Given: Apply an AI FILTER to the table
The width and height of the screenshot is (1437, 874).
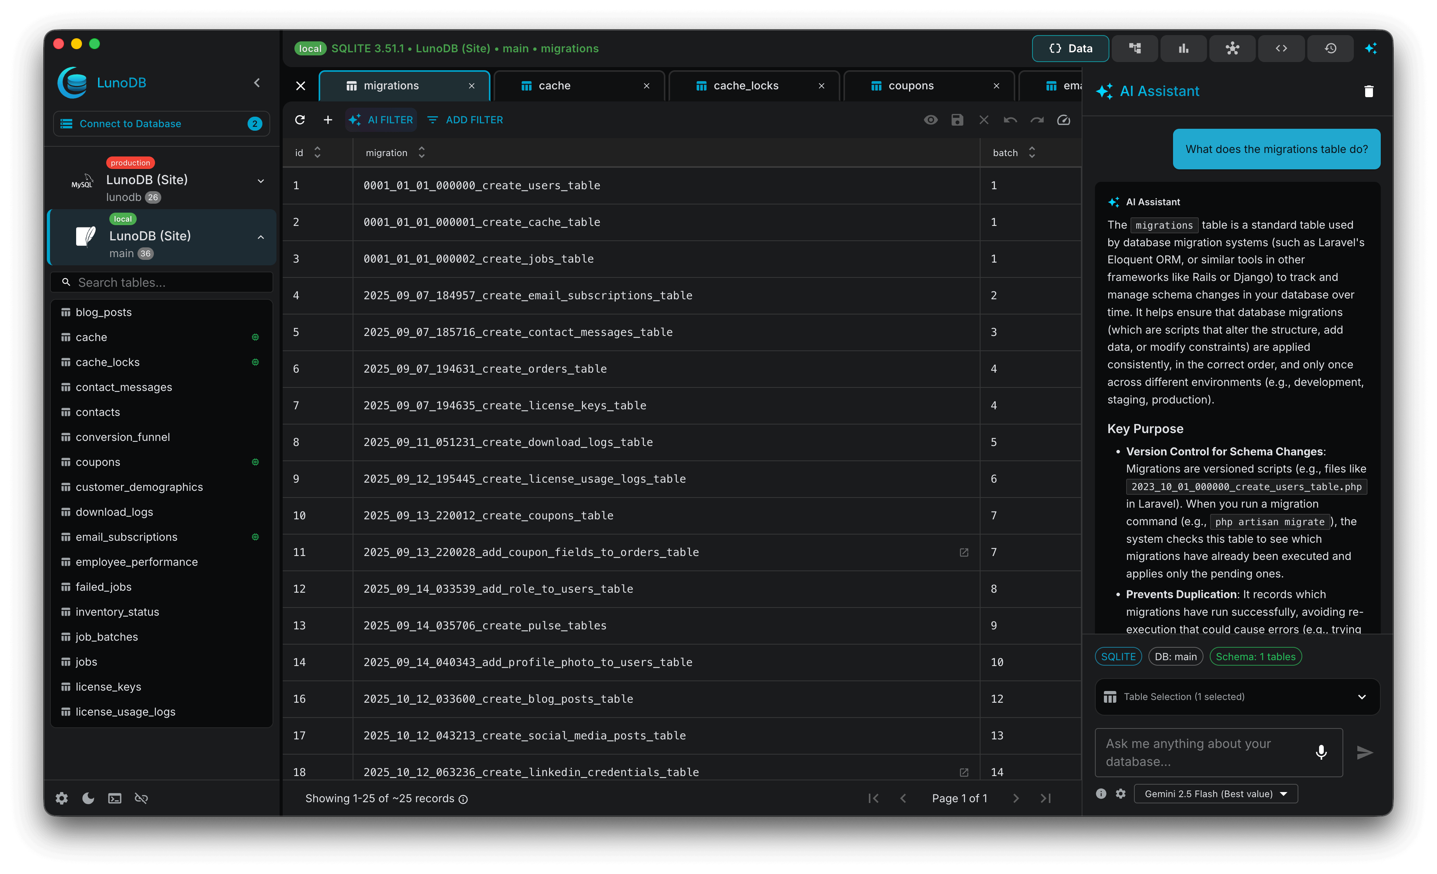Looking at the screenshot, I should (381, 119).
